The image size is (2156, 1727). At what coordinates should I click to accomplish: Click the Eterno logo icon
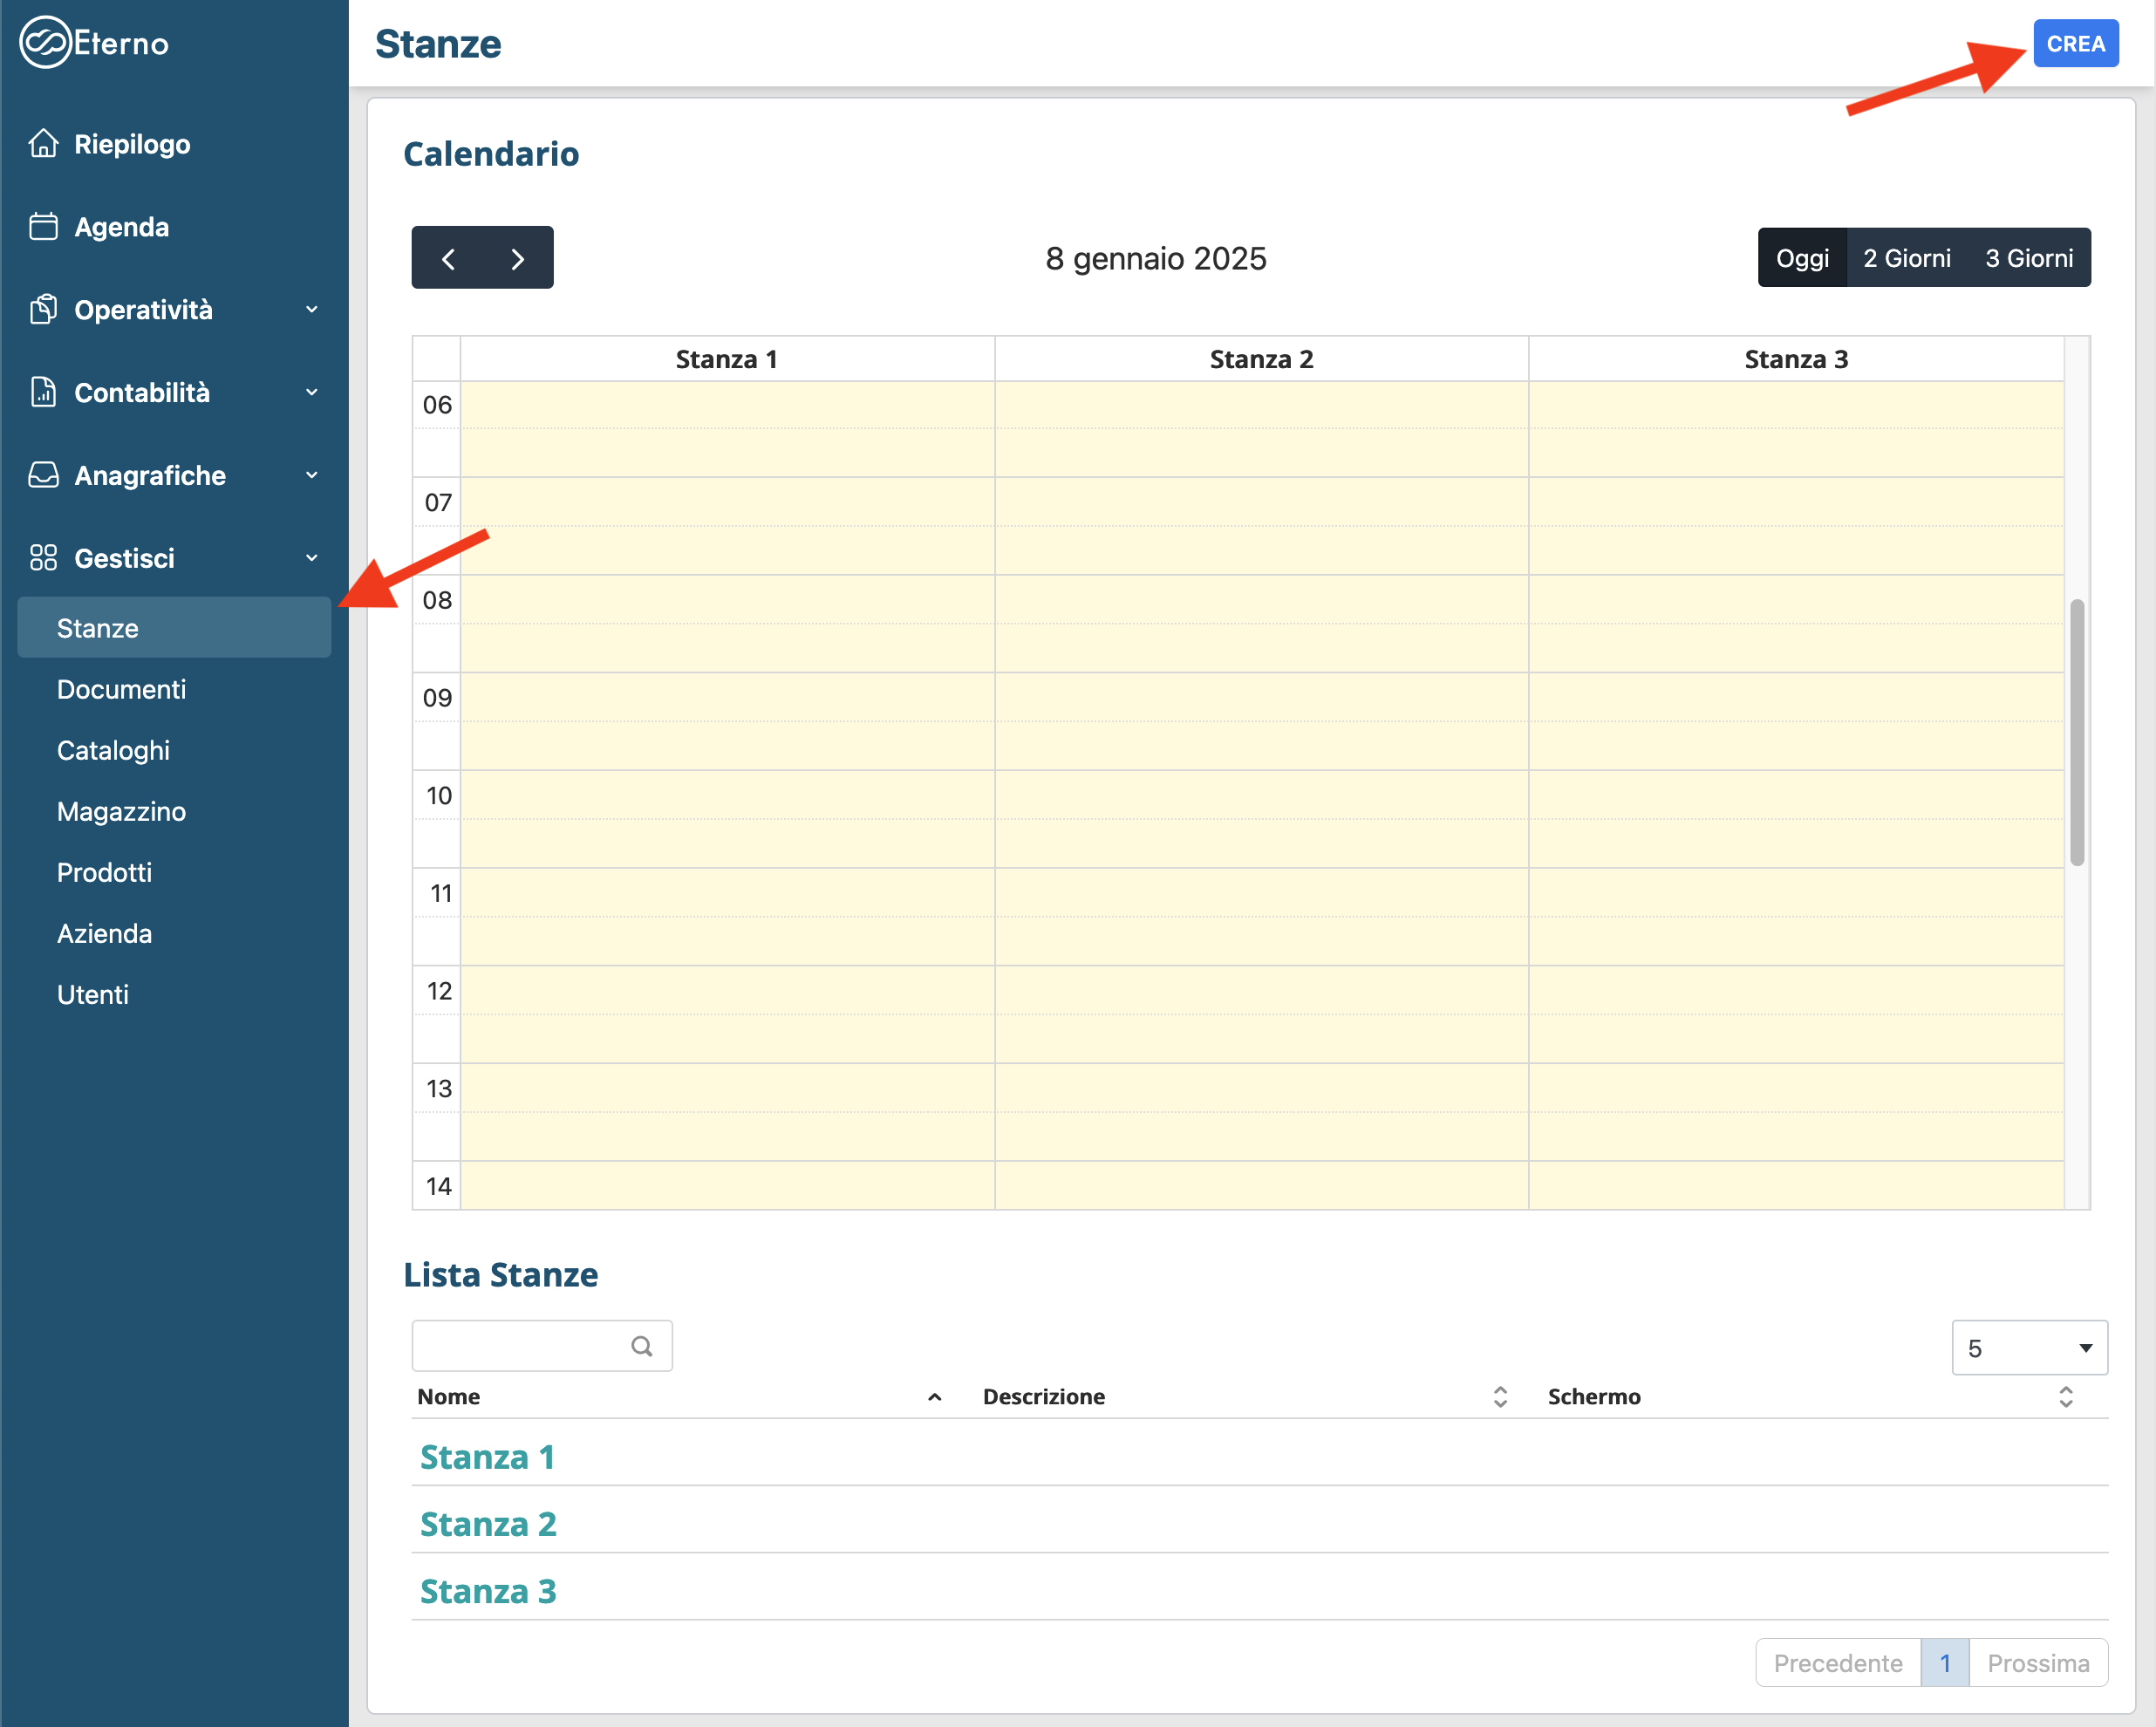(x=45, y=42)
